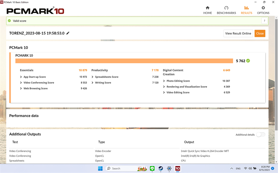Open the Home section icon

[207, 8]
